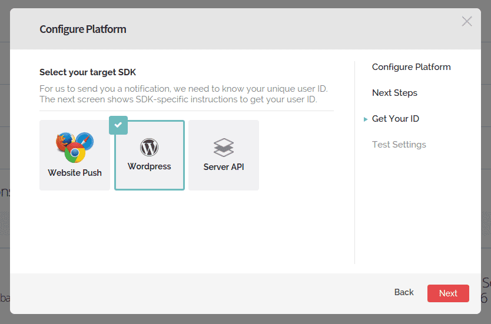Viewport: 491px width, 324px height.
Task: Click the red Next button
Action: point(448,293)
